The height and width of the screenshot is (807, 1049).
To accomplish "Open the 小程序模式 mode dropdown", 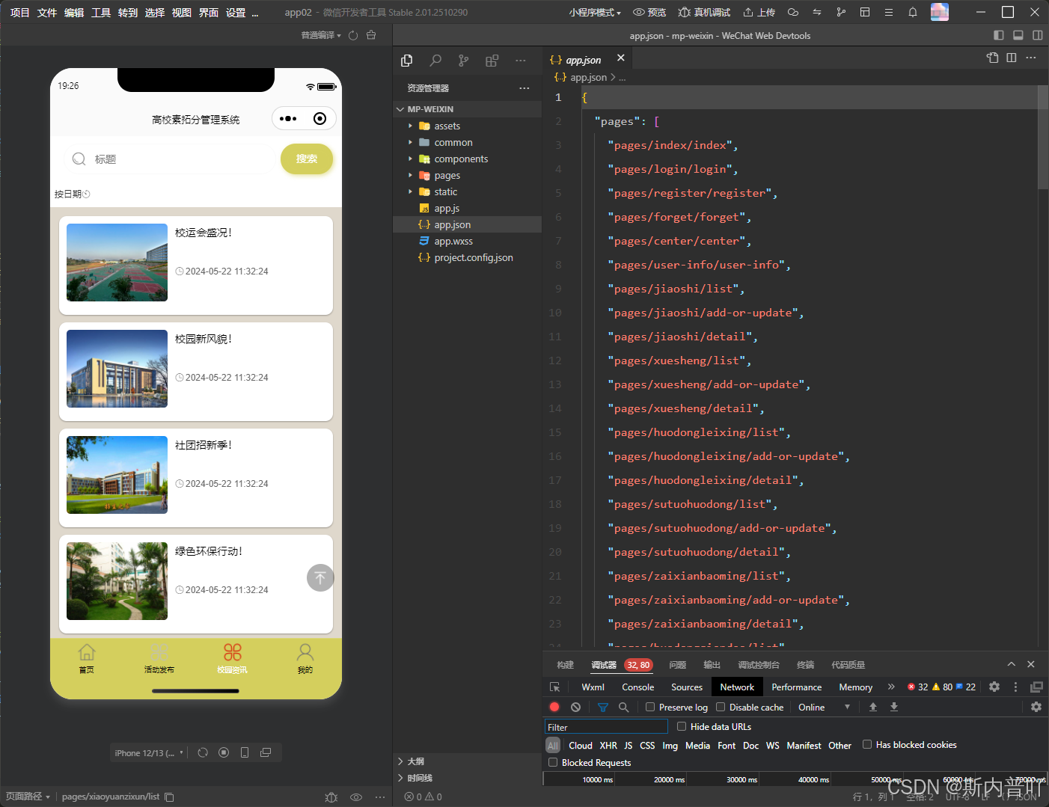I will 595,12.
